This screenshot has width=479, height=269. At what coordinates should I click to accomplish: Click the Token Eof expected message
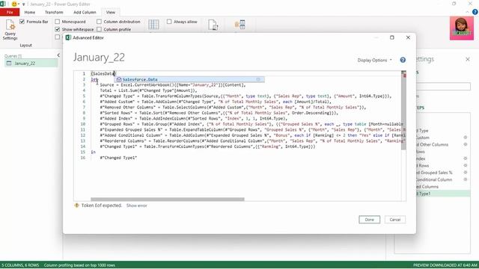pos(101,205)
